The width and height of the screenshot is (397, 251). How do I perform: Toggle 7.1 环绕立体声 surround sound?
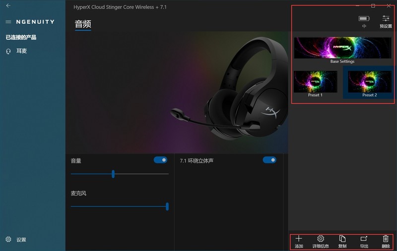269,160
